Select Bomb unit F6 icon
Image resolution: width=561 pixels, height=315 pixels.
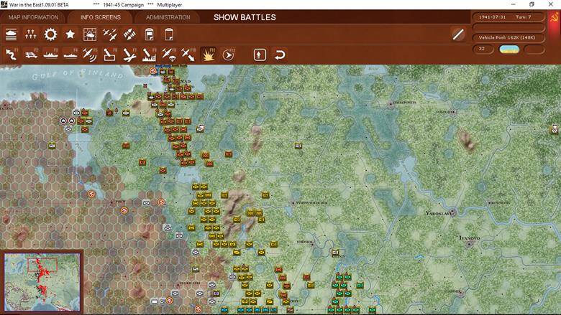point(109,55)
